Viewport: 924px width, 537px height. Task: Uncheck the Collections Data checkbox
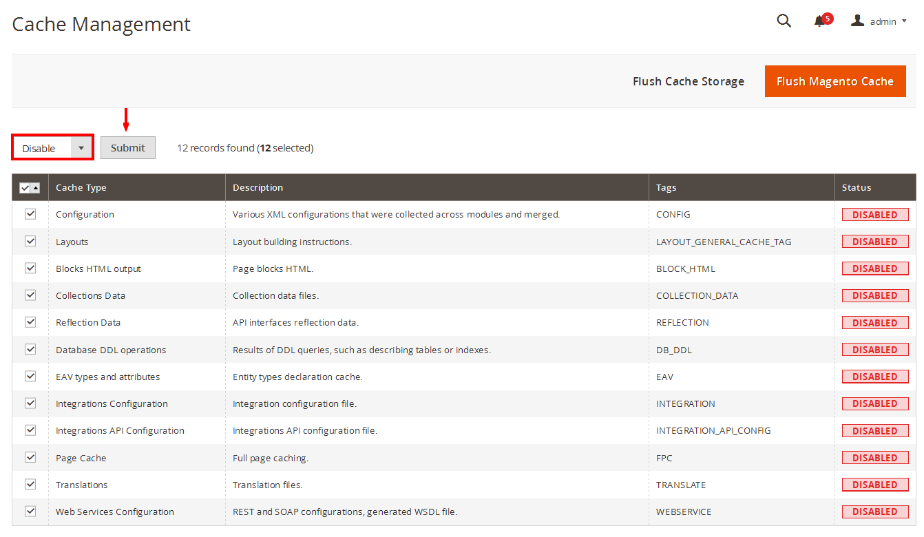(30, 295)
